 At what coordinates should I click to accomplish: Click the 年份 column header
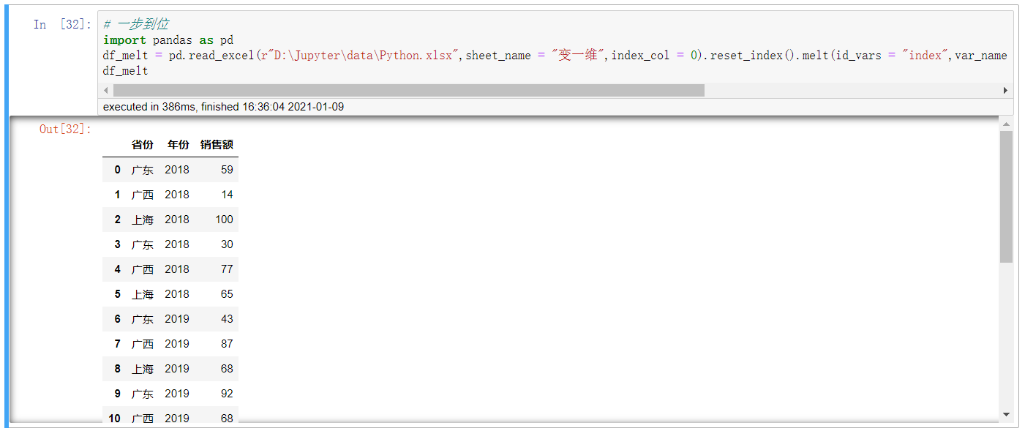tap(178, 145)
